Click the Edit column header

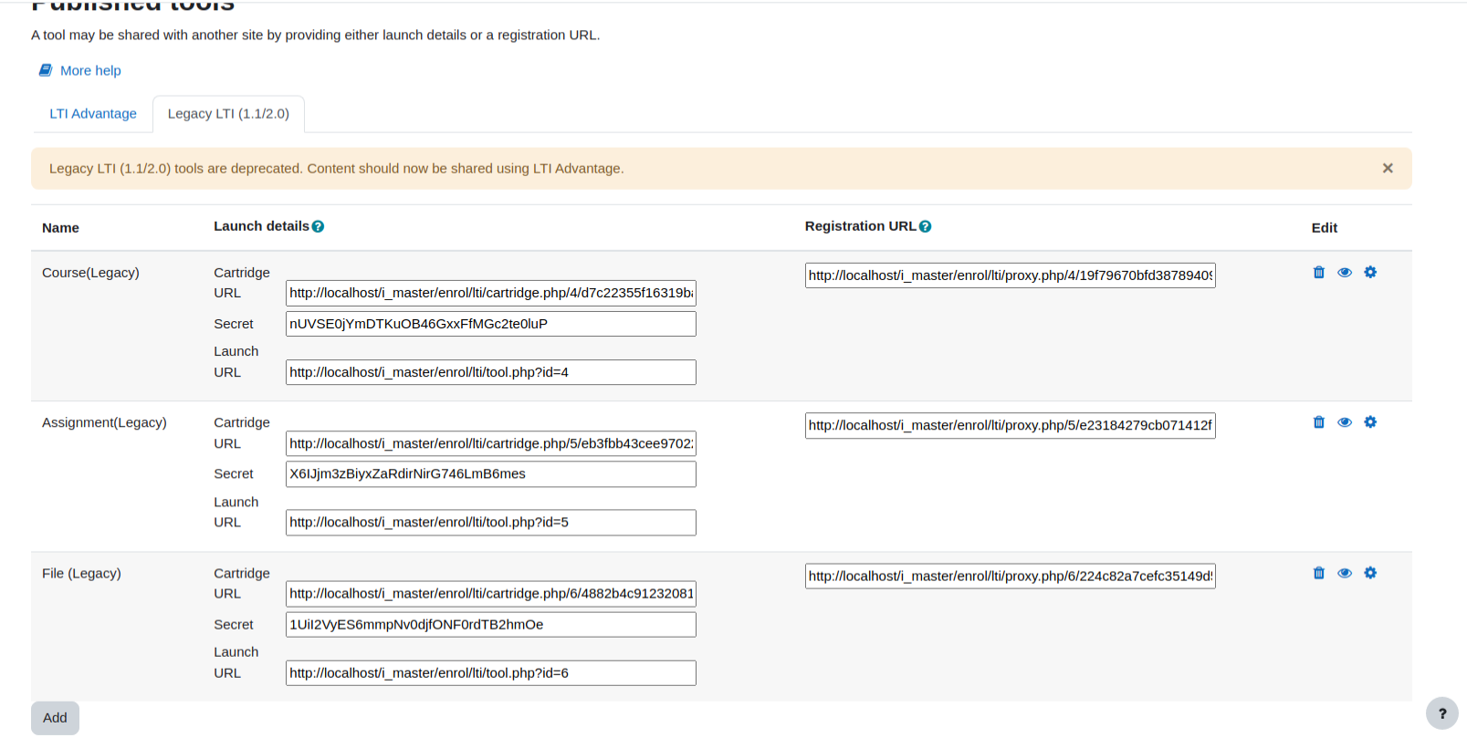click(1325, 228)
